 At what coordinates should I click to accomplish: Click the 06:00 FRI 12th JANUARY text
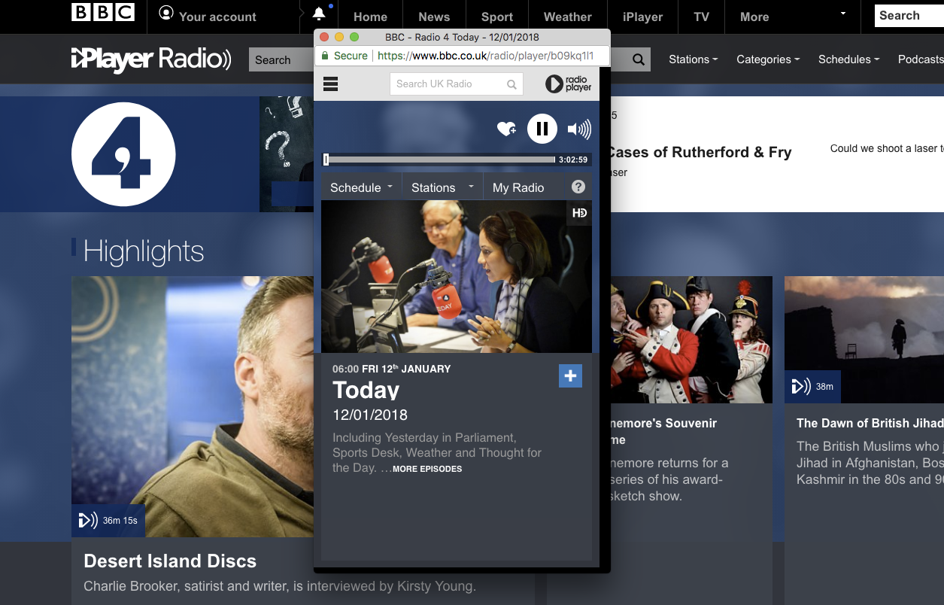pos(392,369)
